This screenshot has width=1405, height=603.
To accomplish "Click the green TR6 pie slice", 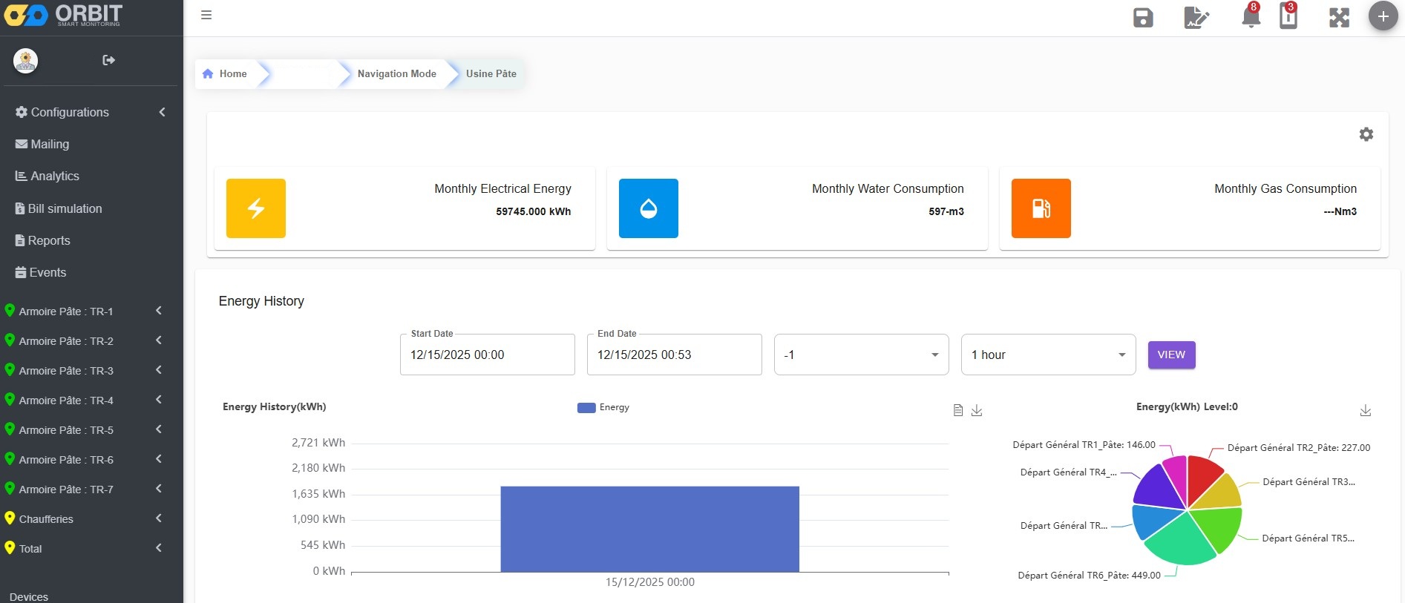I will pos(1179,541).
